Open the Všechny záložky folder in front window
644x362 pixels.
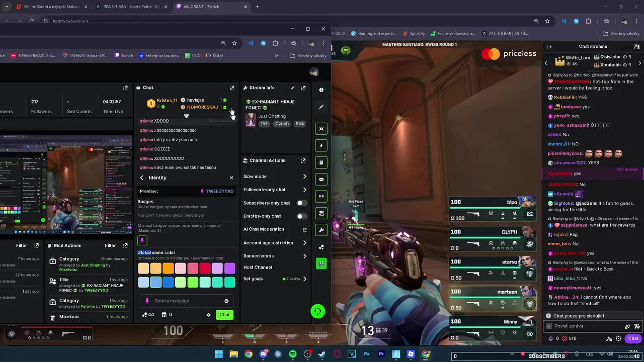[x=308, y=56]
